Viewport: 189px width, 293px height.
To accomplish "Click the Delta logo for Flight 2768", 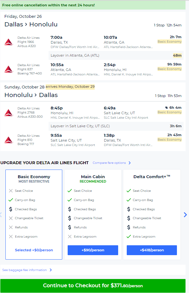I will pos(9,113).
